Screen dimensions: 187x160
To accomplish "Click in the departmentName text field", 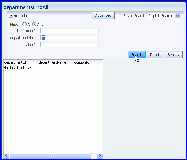I will click(x=69, y=38).
